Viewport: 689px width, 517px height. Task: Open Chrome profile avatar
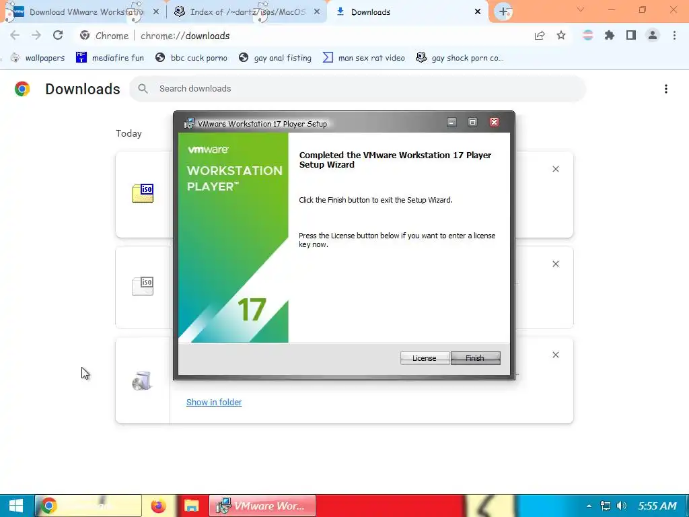coord(653,36)
